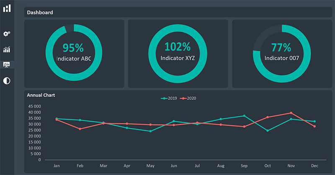335x175 pixels.
Task: Click the 2020 legend line marker
Action: coord(183,98)
